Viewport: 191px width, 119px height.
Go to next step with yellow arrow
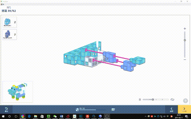[184, 109]
